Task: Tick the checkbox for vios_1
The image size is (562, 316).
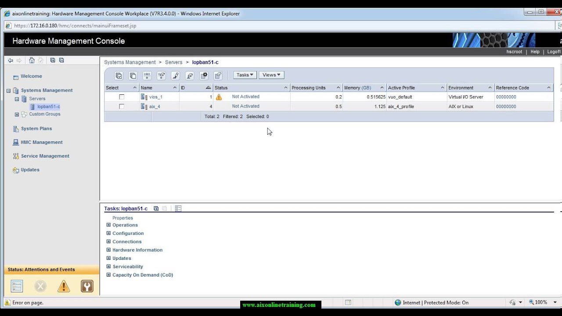Action: (122, 97)
